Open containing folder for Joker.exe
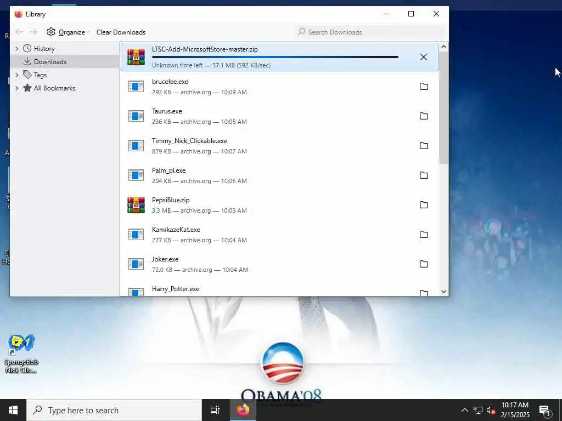562x421 pixels. 424,264
